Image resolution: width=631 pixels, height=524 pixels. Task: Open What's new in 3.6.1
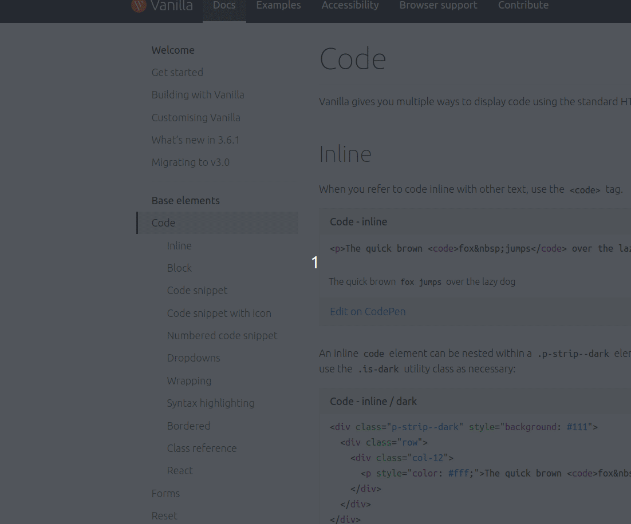coord(196,140)
